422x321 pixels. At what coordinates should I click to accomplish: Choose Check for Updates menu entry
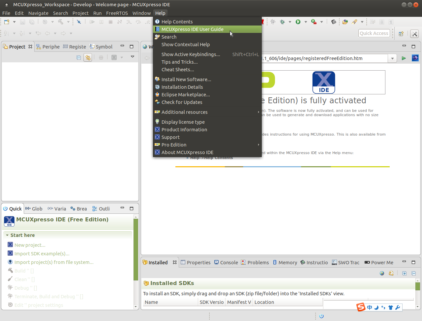(x=207, y=102)
